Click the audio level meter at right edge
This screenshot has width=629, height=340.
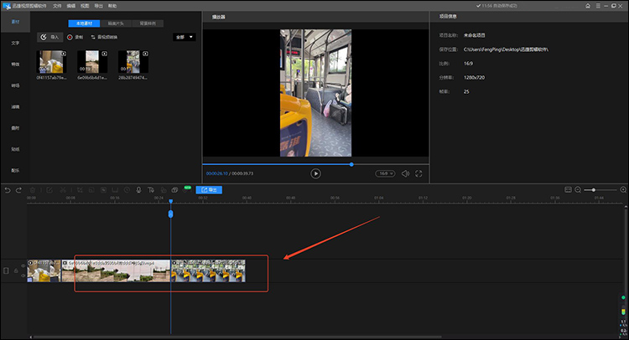(x=623, y=312)
